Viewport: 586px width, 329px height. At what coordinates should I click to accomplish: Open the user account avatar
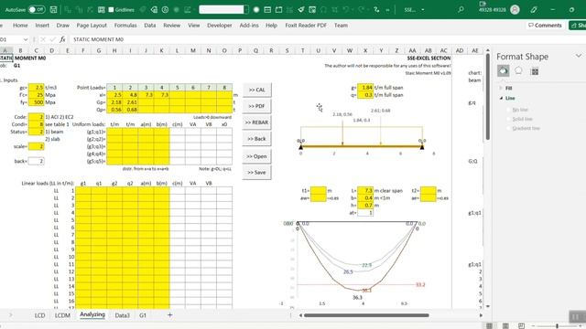coord(515,10)
